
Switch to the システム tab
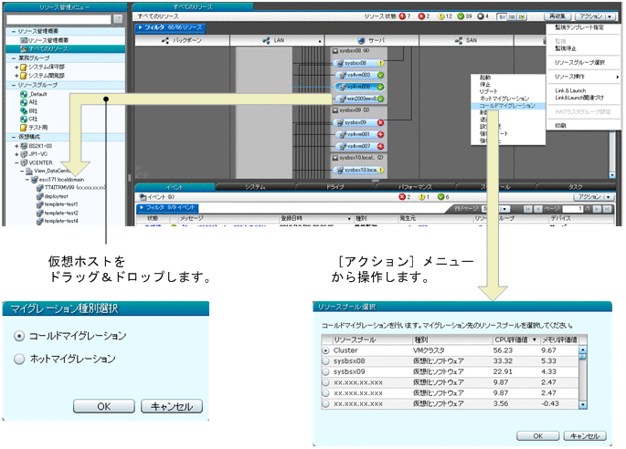255,187
